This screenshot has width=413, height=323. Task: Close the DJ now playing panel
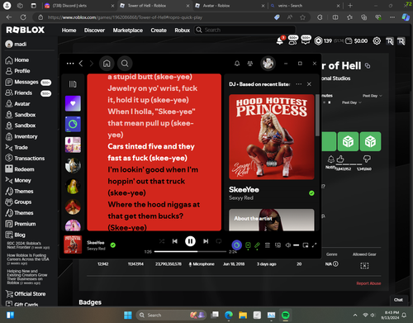(x=309, y=84)
